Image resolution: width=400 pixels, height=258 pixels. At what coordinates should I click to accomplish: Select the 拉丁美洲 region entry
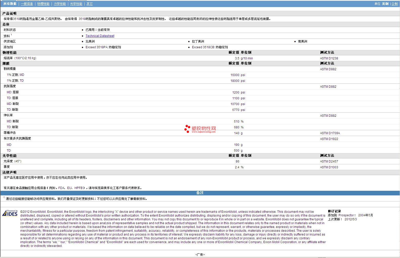(x=198, y=41)
